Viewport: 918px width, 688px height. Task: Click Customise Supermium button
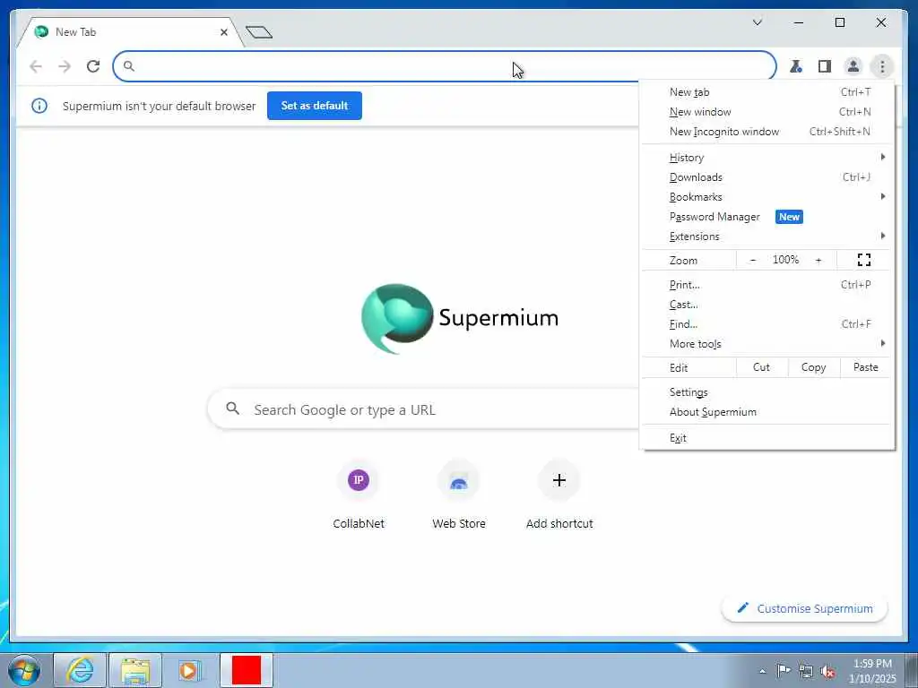click(x=804, y=608)
